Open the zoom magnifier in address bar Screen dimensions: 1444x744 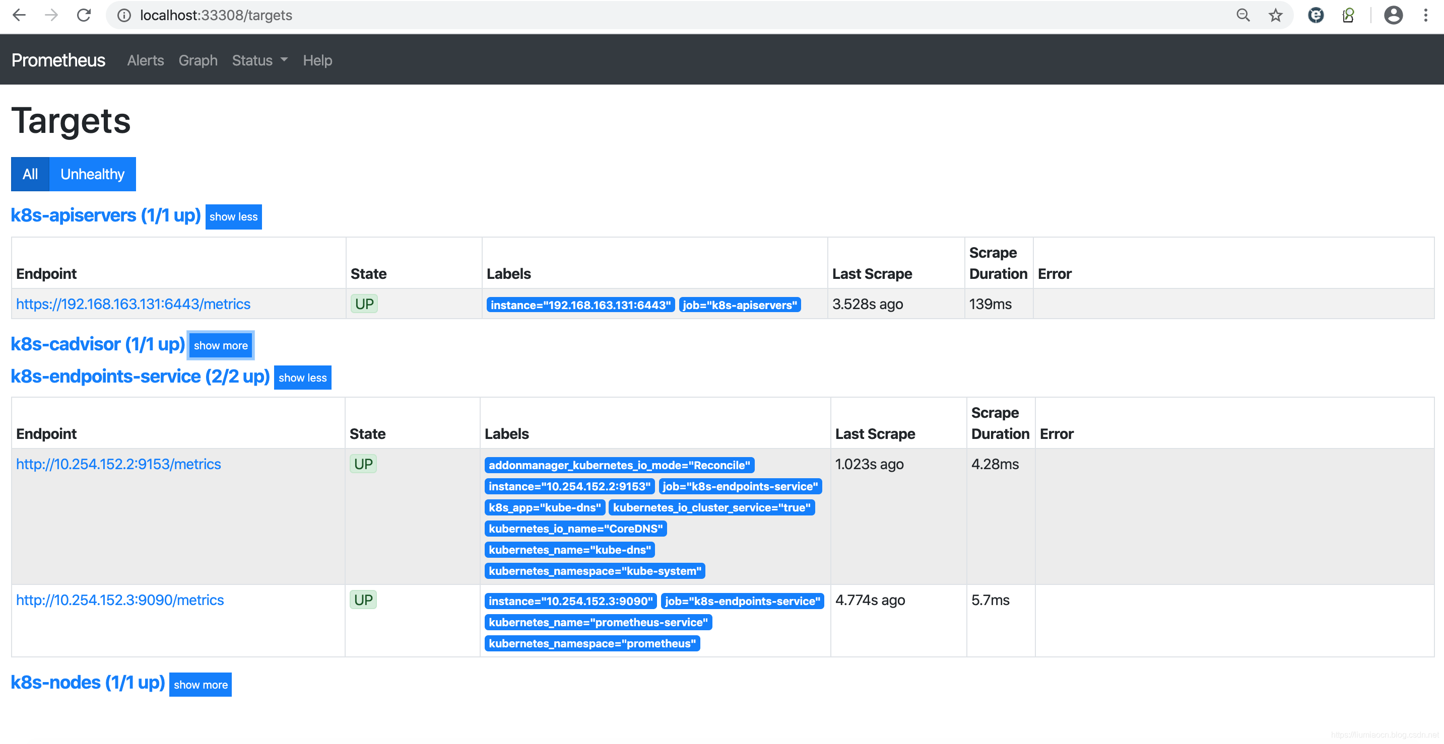click(1243, 15)
